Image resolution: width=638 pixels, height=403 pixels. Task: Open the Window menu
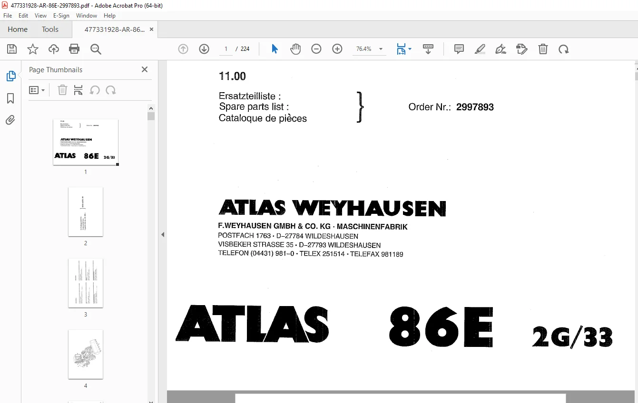point(87,16)
